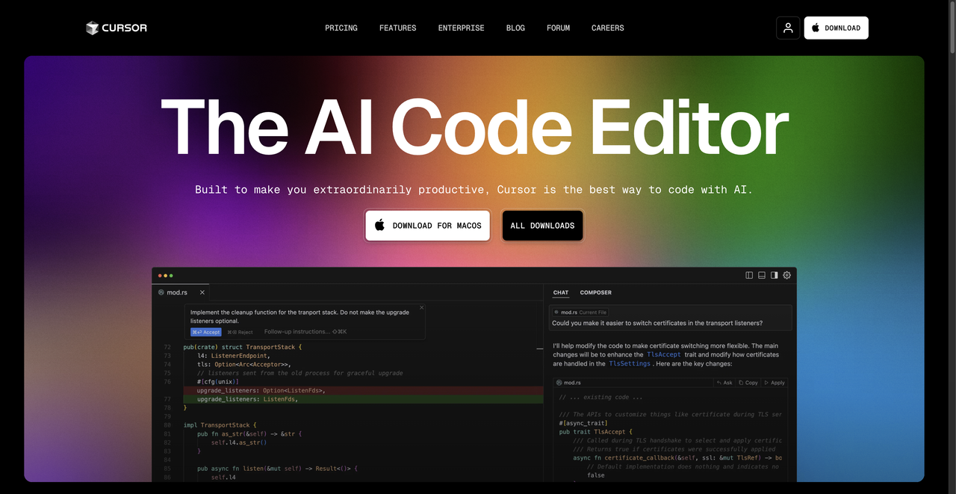
Task: Open the editor settings gear icon
Action: point(786,275)
